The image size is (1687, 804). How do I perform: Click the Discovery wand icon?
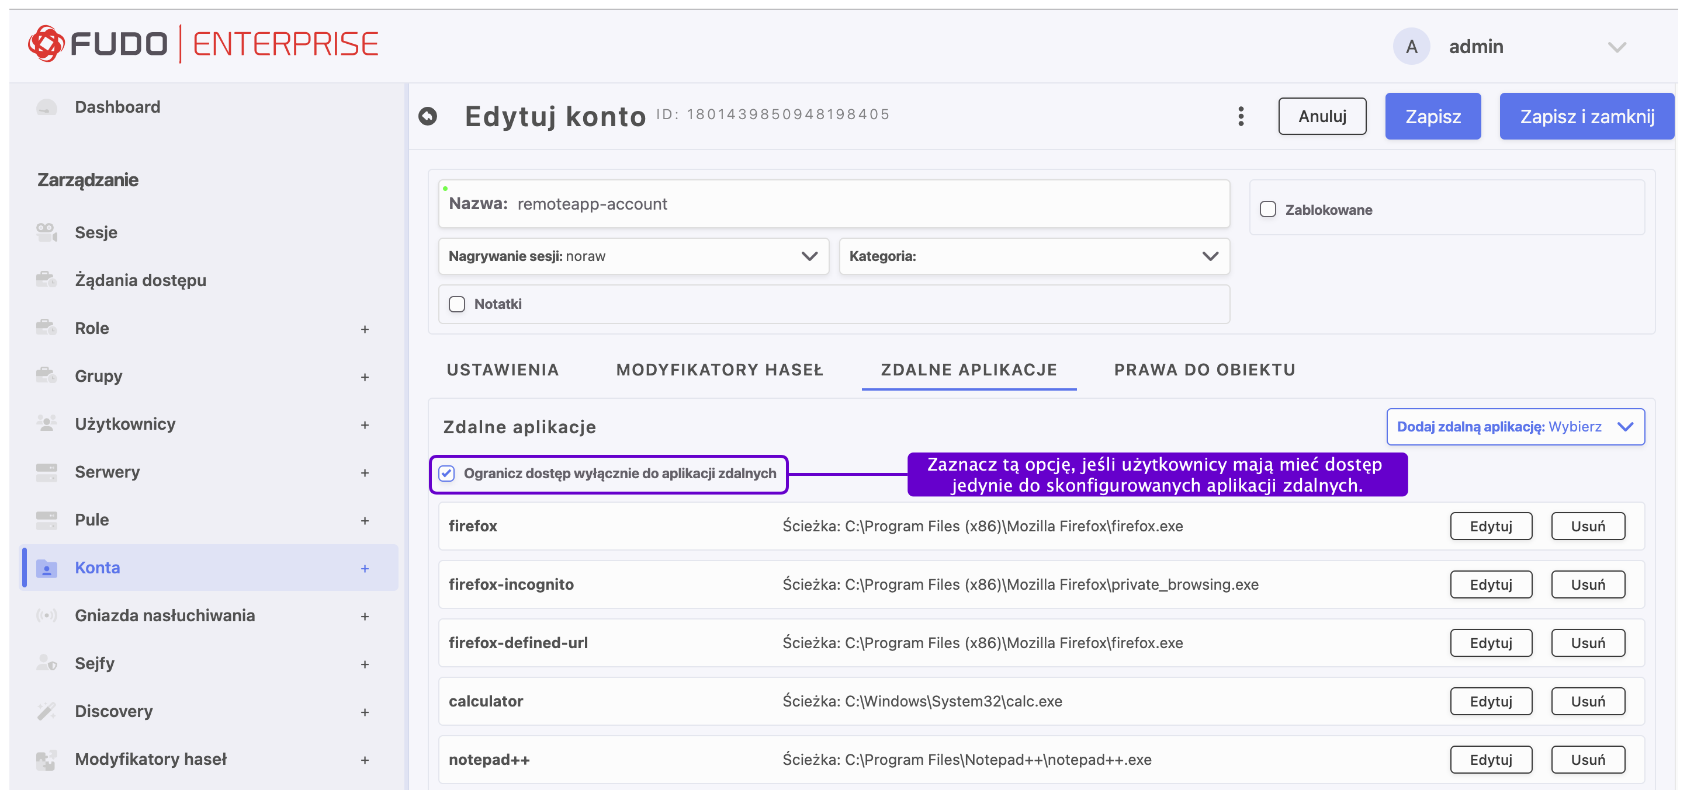47,711
